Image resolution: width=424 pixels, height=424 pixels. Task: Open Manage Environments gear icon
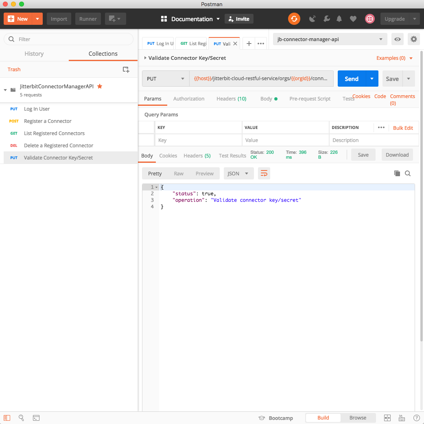[x=413, y=39]
